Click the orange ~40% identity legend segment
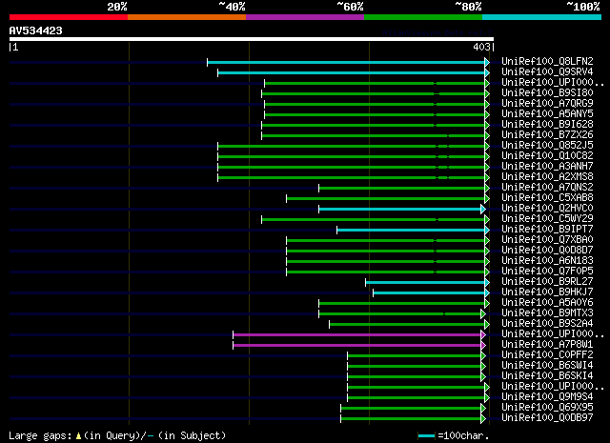The image size is (610, 443). 187,17
